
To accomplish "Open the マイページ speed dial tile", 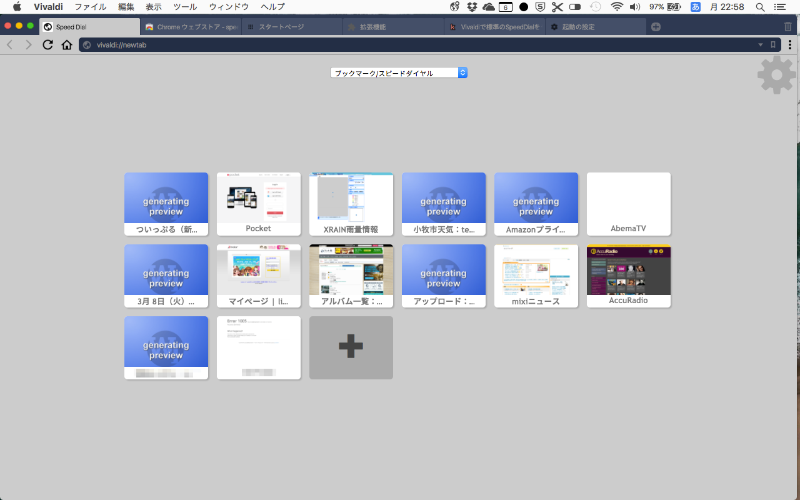I will click(259, 276).
